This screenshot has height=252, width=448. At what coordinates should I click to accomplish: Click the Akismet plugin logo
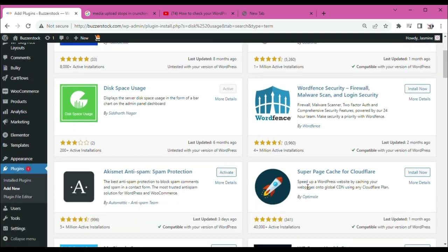tap(79, 187)
